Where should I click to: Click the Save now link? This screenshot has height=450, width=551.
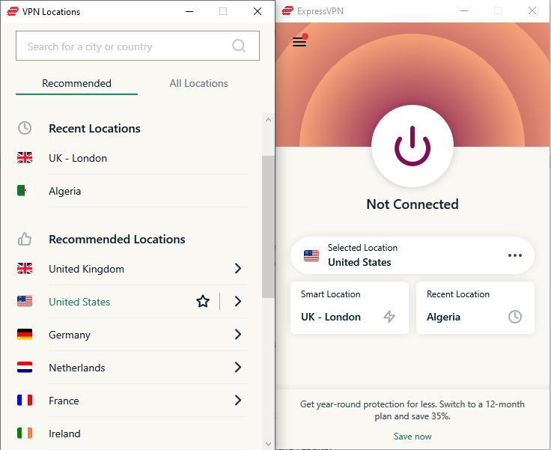[413, 437]
